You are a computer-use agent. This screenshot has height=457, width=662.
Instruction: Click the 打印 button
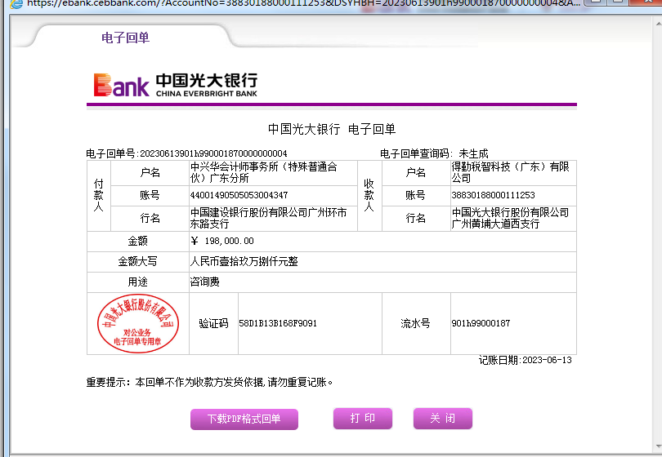click(363, 418)
